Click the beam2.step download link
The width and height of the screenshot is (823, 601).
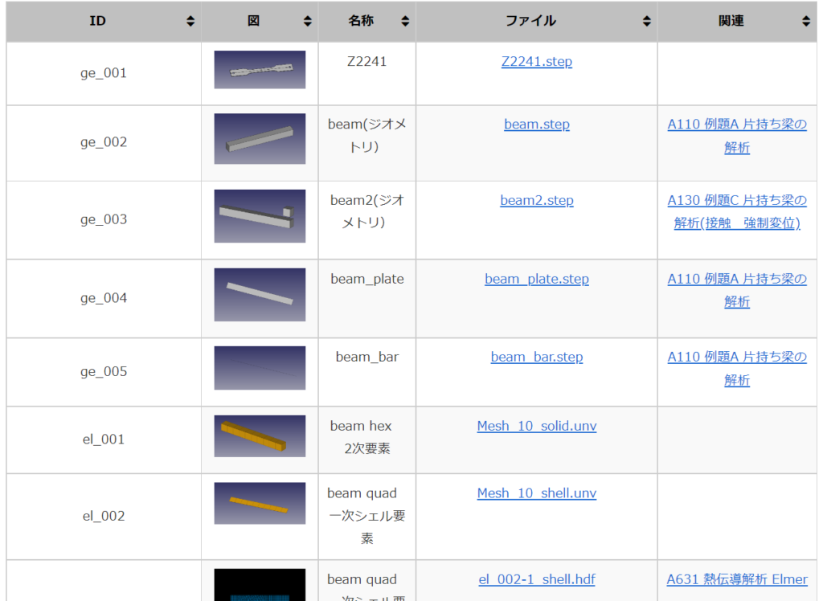[x=536, y=201]
